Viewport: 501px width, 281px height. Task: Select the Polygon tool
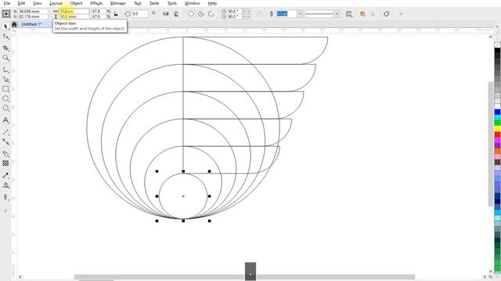pyautogui.click(x=5, y=108)
